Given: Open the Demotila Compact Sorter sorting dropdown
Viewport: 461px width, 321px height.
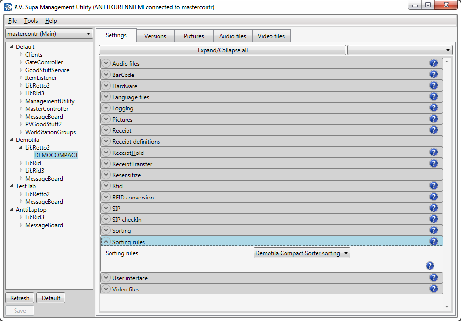Looking at the screenshot, I should 302,253.
